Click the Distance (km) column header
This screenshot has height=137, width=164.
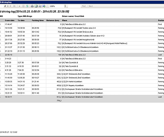[x=53, y=20]
